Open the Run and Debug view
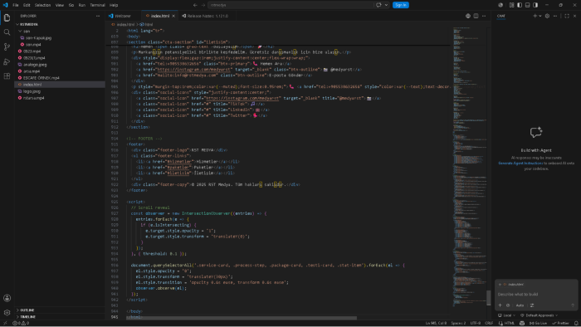Image resolution: width=581 pixels, height=327 pixels. tap(7, 61)
